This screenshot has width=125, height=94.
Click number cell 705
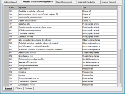[14, 82]
